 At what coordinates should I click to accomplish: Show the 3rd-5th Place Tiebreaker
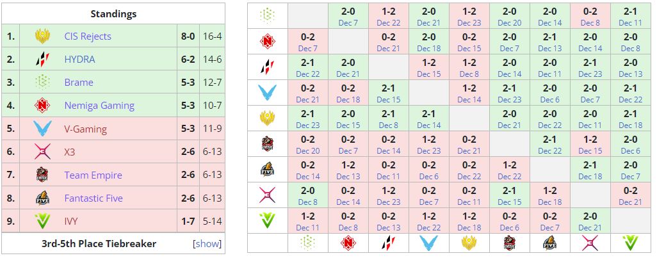207,244
